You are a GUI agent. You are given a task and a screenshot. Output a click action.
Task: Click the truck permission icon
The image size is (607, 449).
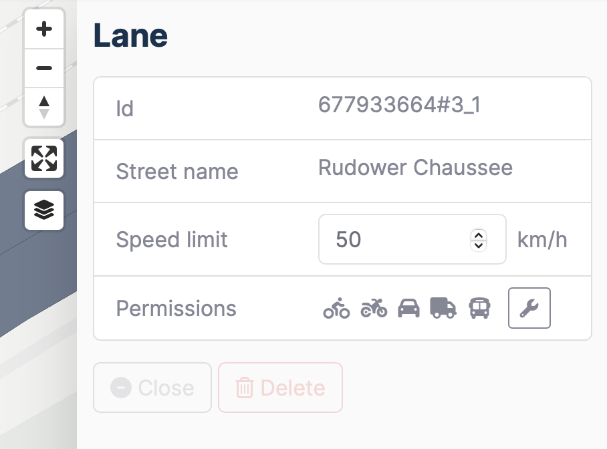click(x=443, y=308)
